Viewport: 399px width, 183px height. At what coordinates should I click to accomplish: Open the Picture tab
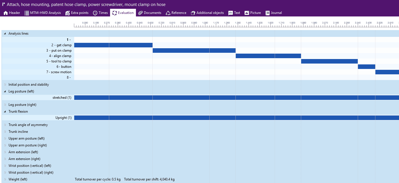click(253, 13)
